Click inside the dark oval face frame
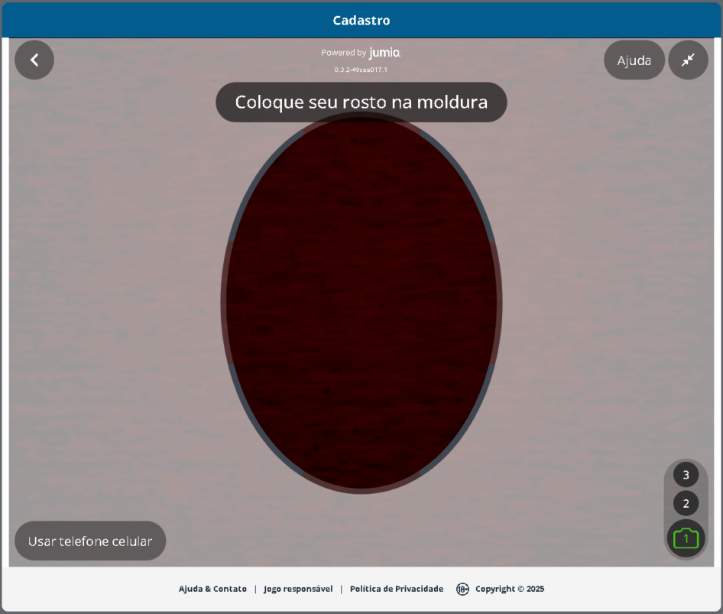This screenshot has height=614, width=723. [x=361, y=306]
